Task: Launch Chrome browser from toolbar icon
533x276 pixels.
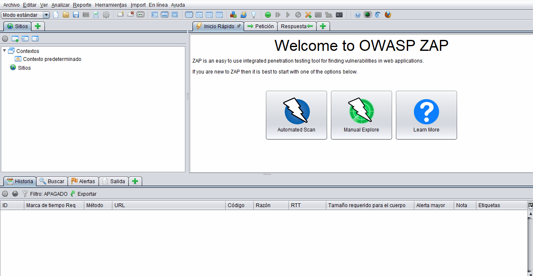Action: coord(378,15)
